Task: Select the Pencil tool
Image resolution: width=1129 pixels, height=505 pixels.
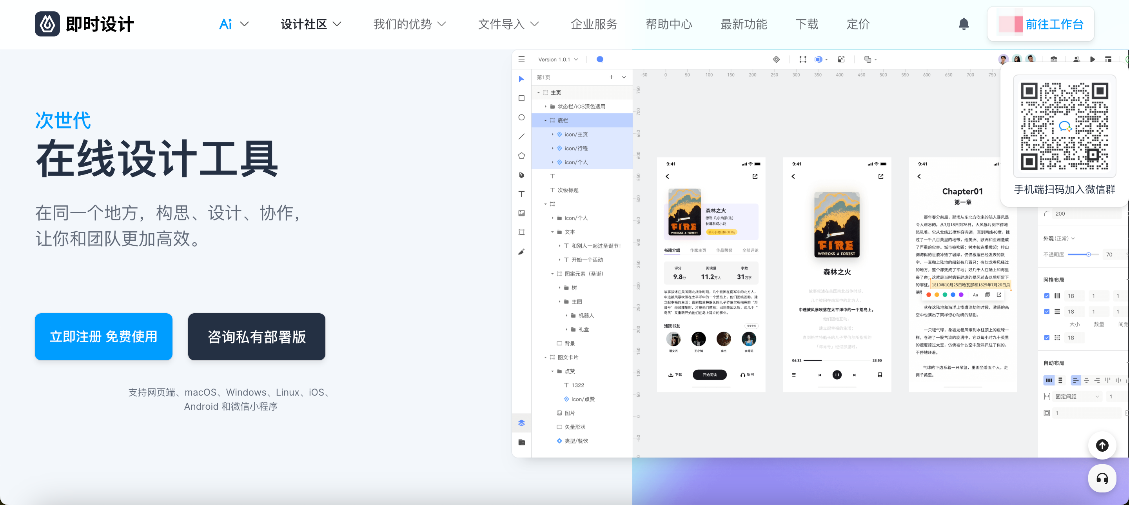Action: coord(521,252)
